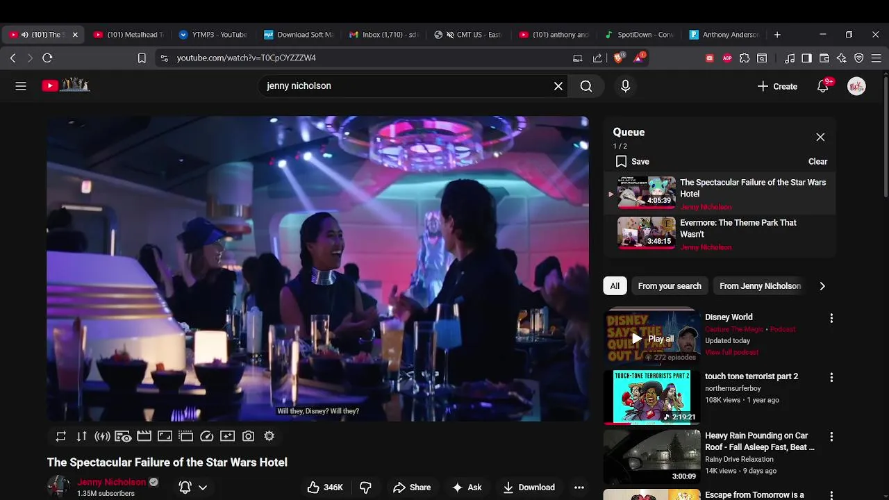Switch to the Metalhead YouTube tab
889x500 pixels.
point(128,35)
